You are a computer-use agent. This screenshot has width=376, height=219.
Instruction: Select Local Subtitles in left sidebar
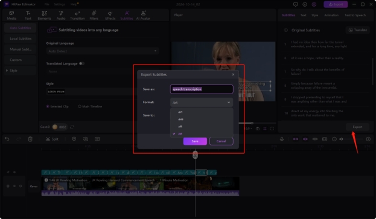pyautogui.click(x=21, y=39)
